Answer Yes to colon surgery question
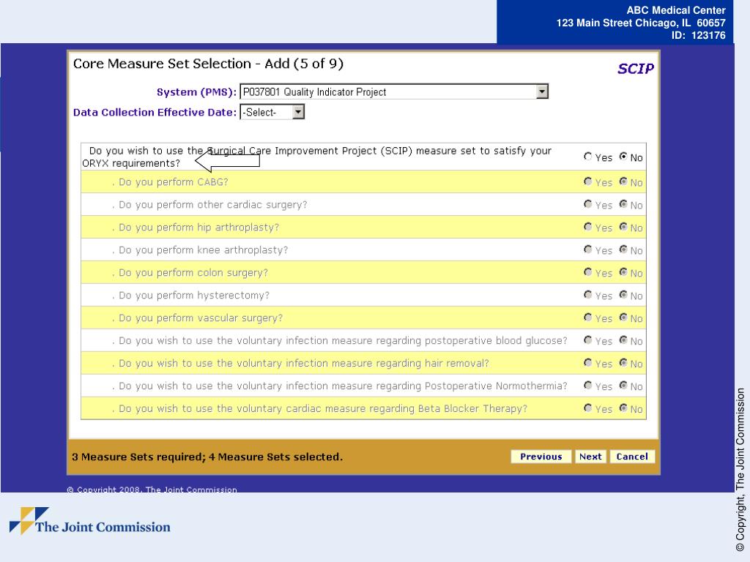750x562 pixels. tap(588, 272)
